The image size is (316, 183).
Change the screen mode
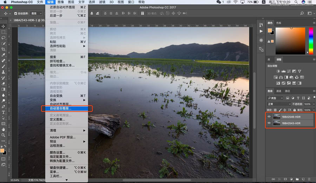[4, 165]
